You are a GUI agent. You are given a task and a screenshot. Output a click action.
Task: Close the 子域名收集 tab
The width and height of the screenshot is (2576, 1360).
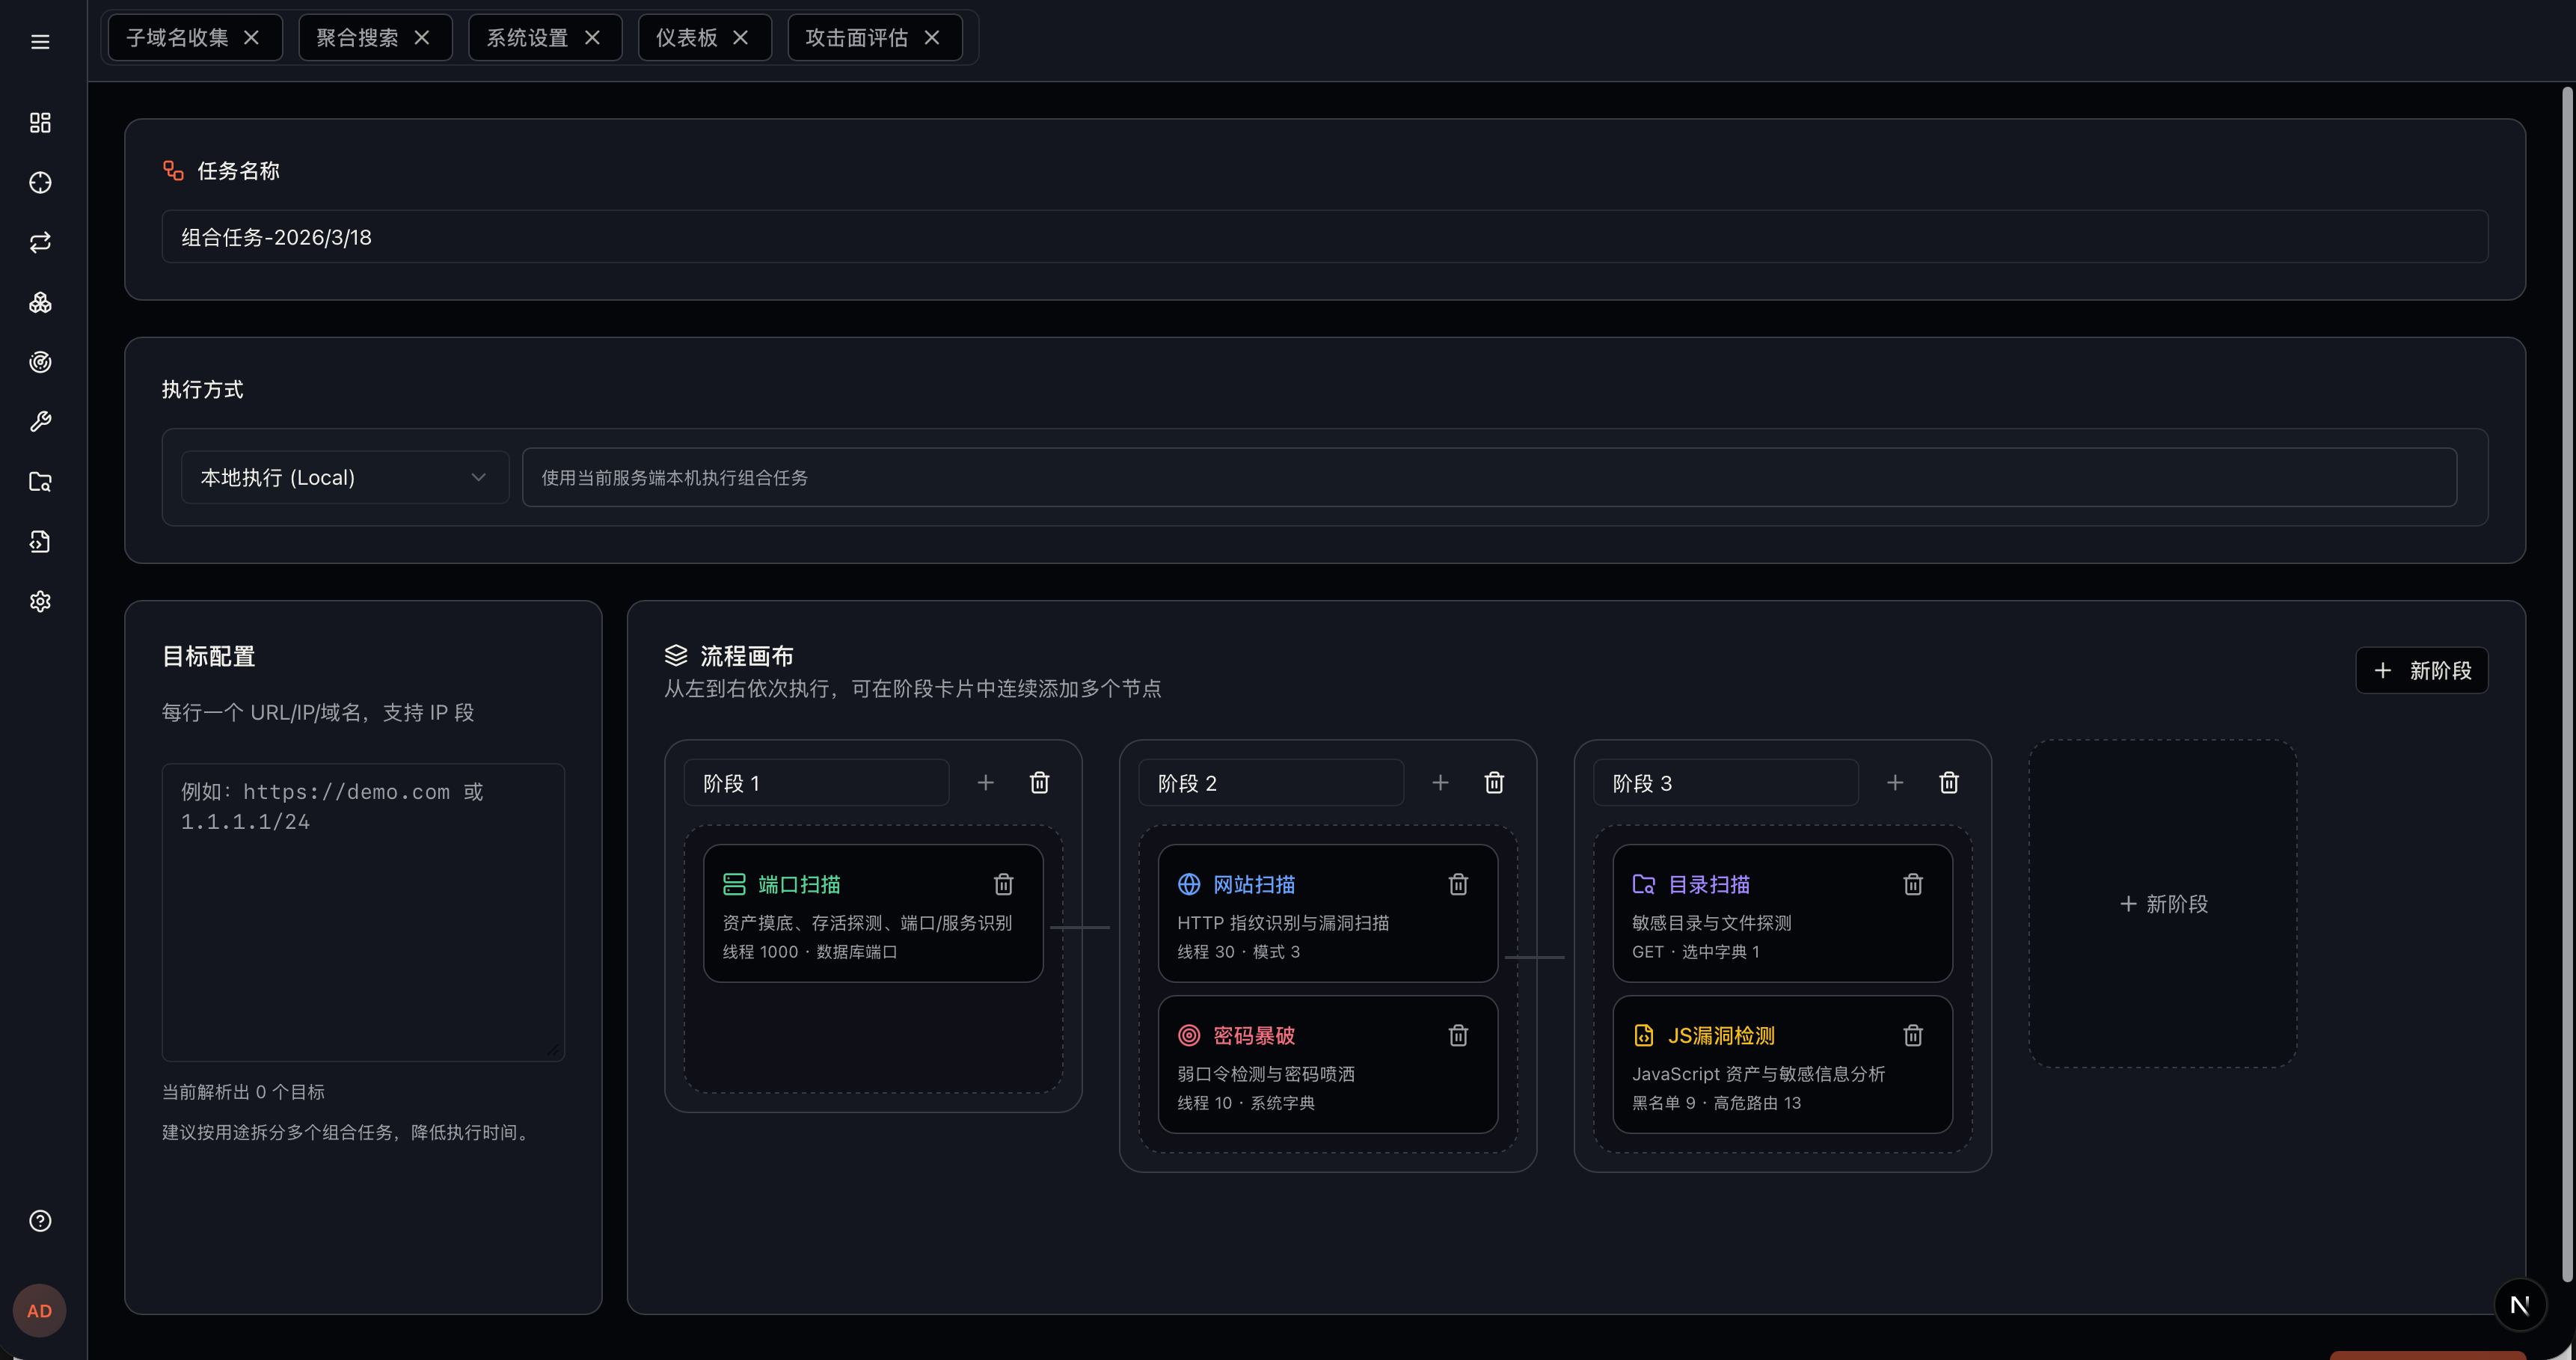251,37
